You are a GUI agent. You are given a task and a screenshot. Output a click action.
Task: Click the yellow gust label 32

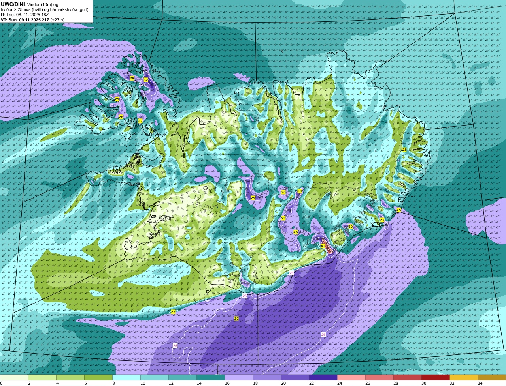tap(145, 80)
